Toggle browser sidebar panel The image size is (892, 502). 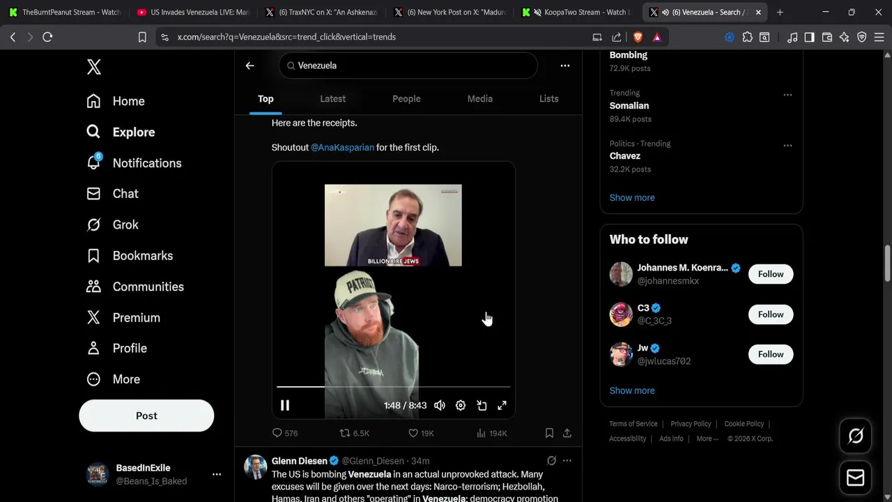(x=809, y=37)
